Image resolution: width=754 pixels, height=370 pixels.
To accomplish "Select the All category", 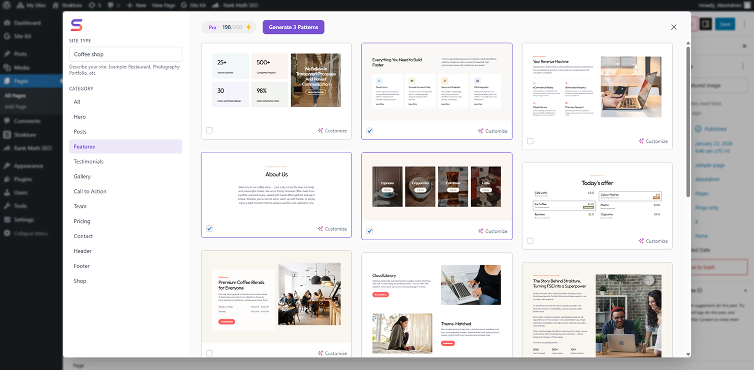I will (x=126, y=102).
